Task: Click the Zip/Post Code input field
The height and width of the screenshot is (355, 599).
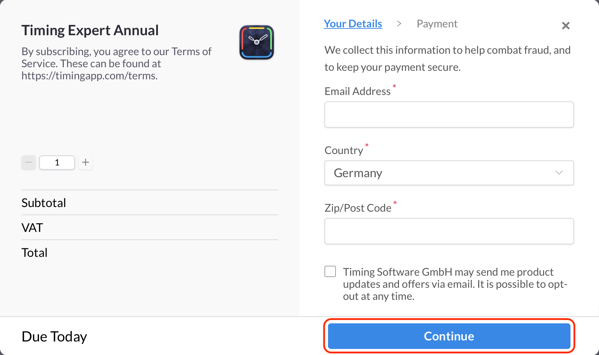Action: click(449, 231)
